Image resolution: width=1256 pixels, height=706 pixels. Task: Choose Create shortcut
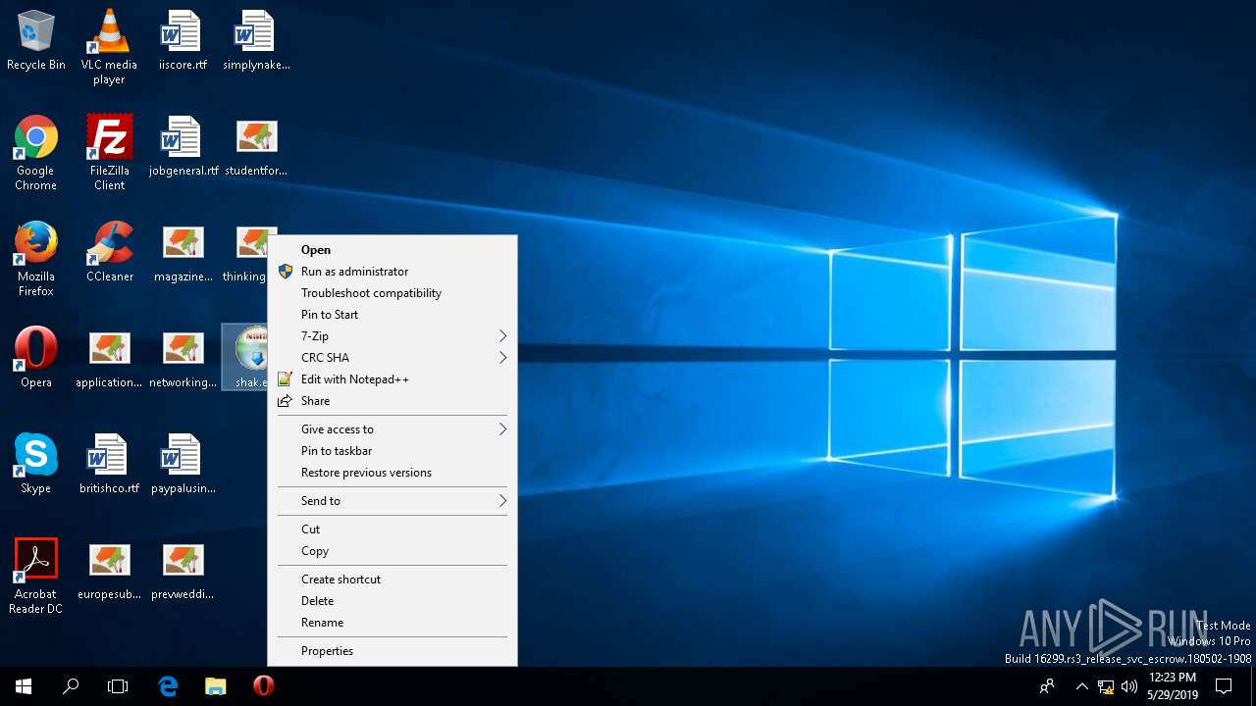tap(392, 580)
